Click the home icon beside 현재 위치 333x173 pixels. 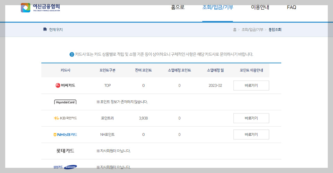point(45,29)
